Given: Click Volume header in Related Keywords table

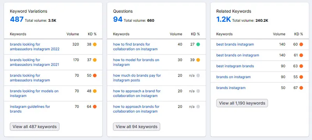Looking at the screenshot, I should coord(279,34).
